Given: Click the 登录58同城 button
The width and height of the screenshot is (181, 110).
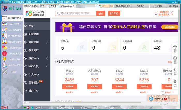Looking at the screenshot, I should (106, 6).
